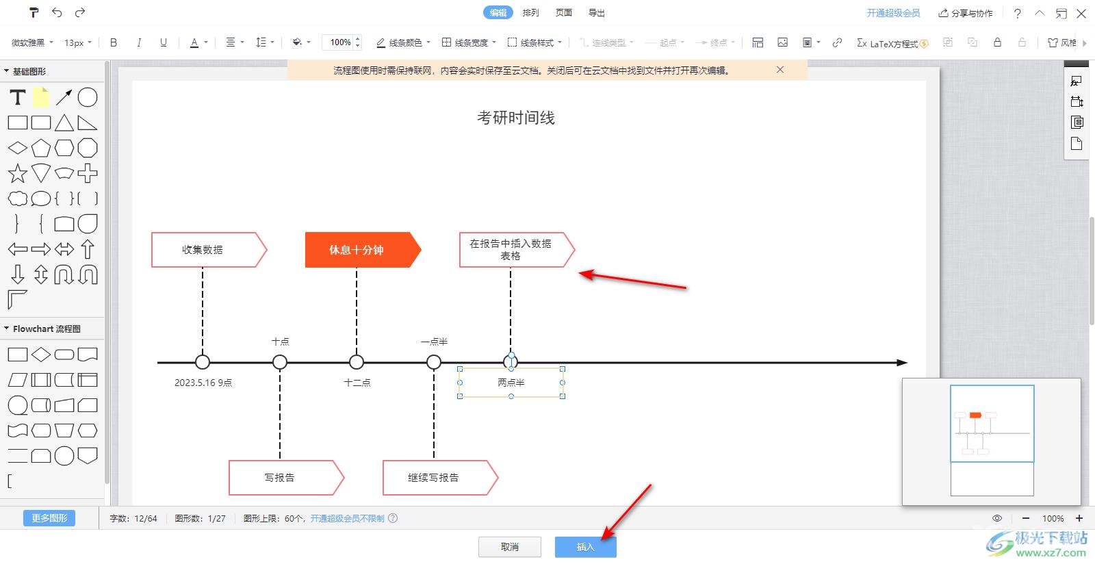Image resolution: width=1095 pixels, height=564 pixels.
Task: Open the 线条宽度 line width dropdown
Action: click(x=469, y=42)
